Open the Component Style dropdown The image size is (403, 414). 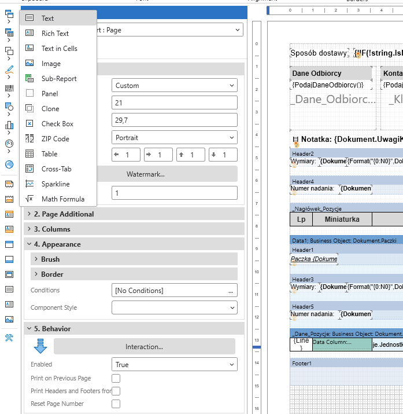coord(174,307)
